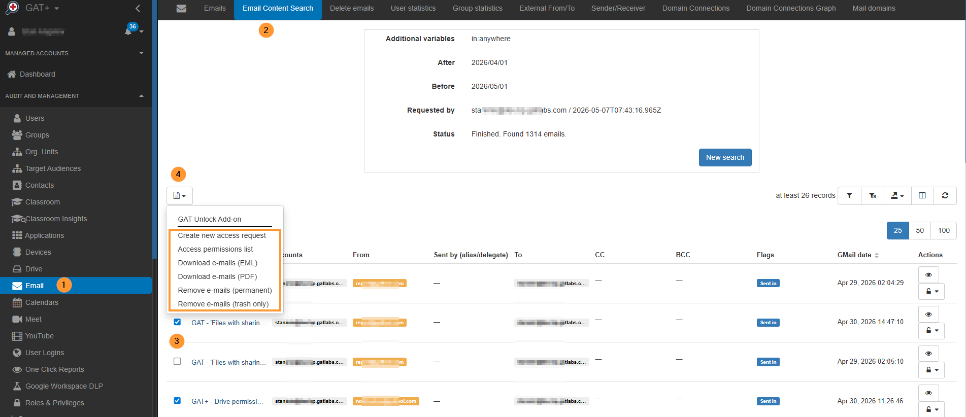Sort by the GMail date column
The height and width of the screenshot is (417, 966).
[857, 255]
